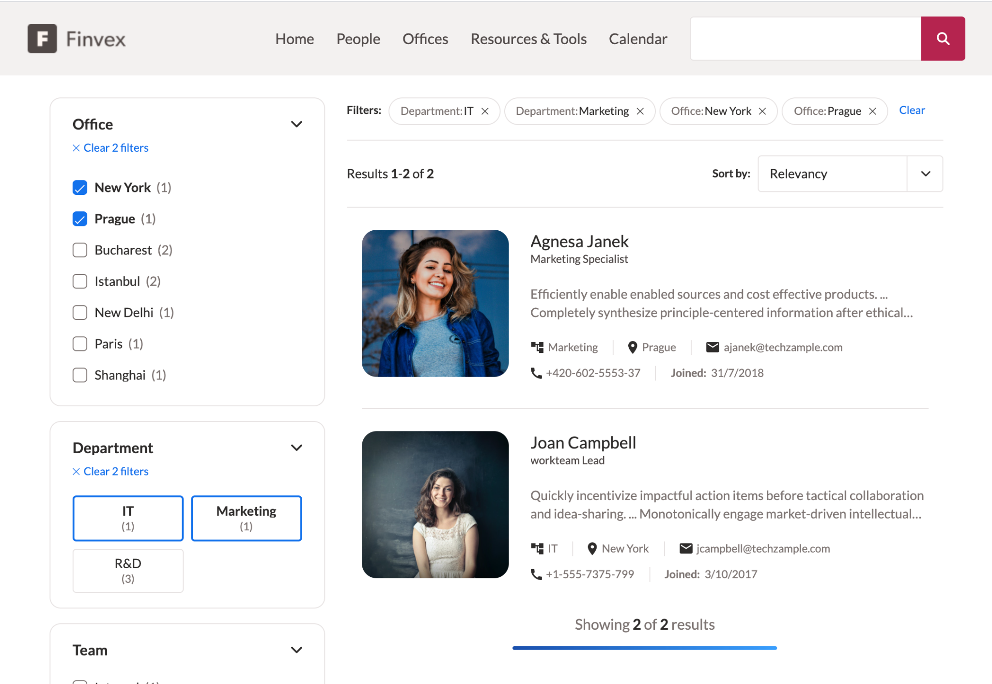Open the Sort by Relevancy dropdown
Image resolution: width=992 pixels, height=684 pixels.
point(850,174)
